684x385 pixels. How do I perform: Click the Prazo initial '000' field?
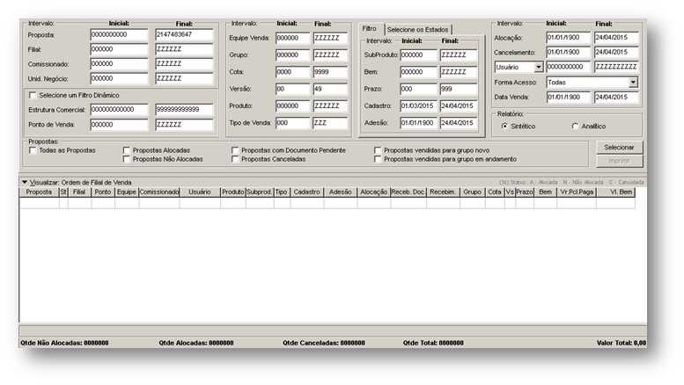pyautogui.click(x=418, y=89)
